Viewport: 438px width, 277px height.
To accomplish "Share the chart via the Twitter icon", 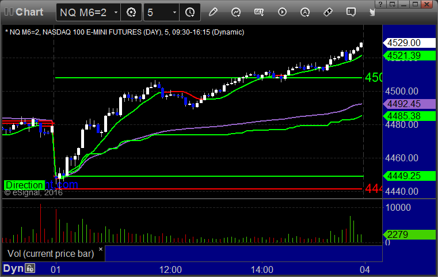I will (x=372, y=12).
